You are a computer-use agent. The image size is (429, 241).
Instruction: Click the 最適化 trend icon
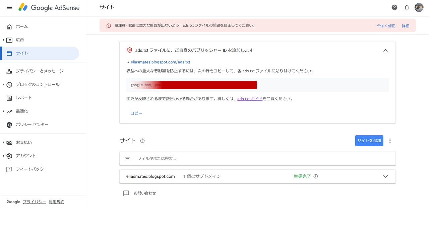[9, 111]
